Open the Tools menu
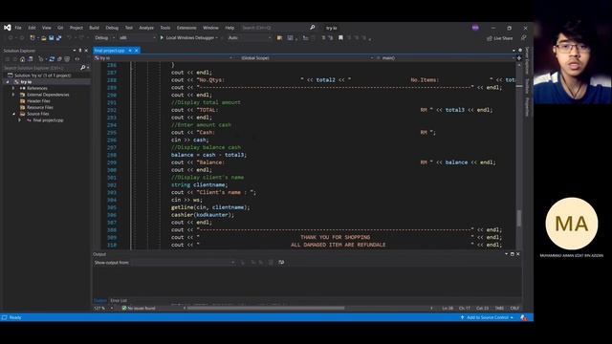 coord(165,28)
